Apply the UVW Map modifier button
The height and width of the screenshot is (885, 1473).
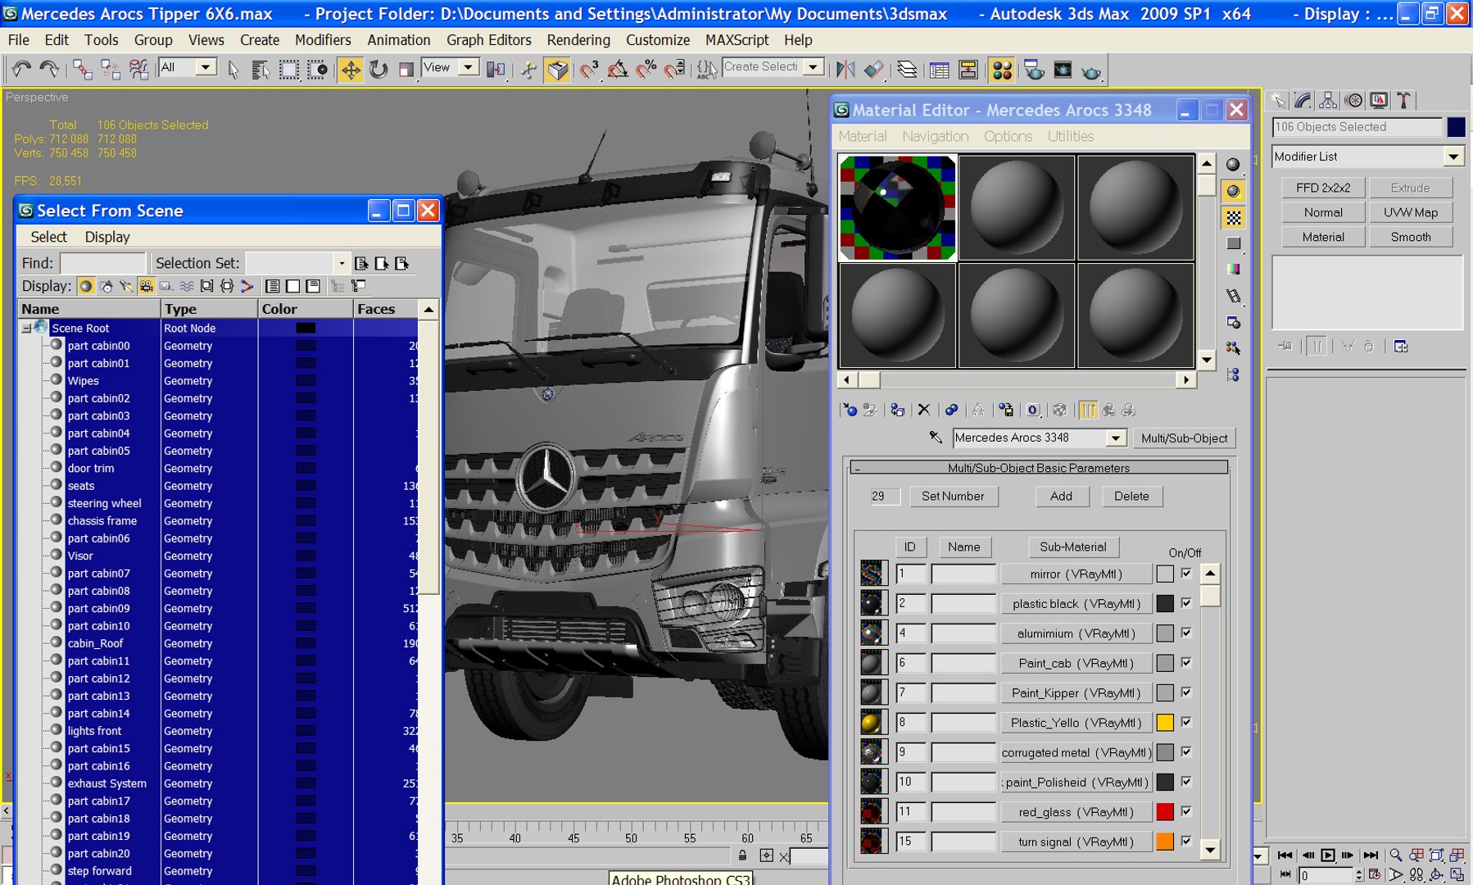click(x=1410, y=212)
